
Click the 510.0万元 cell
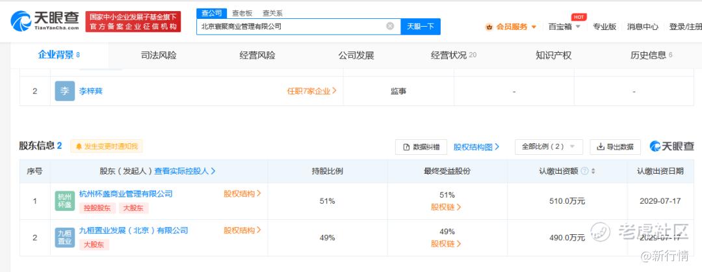567,201
